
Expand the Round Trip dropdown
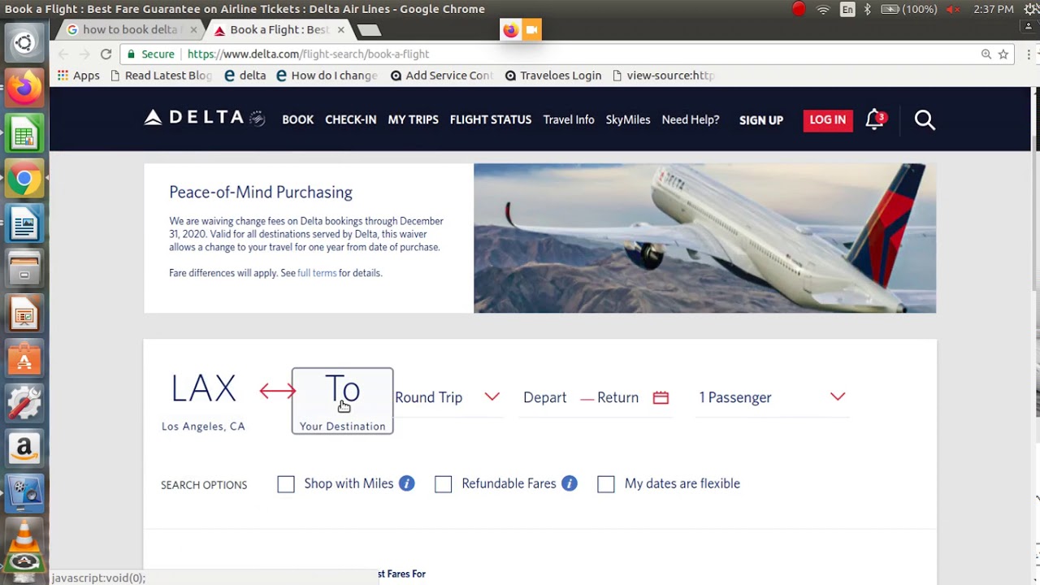tap(447, 397)
